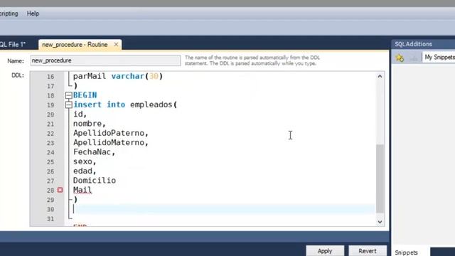Click the DDL editor vertical scrollbar thumb
Screen dimensions: 455x256
click(380, 178)
